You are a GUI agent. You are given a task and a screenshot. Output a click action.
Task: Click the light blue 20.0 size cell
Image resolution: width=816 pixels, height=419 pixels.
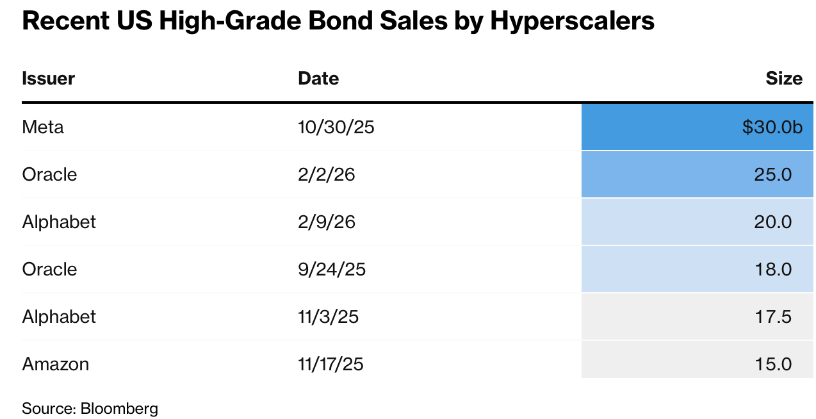[x=697, y=222]
